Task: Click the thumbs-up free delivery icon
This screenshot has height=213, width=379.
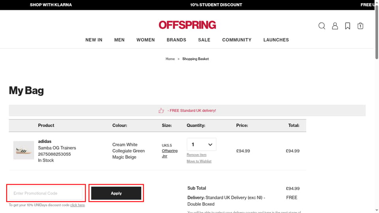Action: click(161, 110)
